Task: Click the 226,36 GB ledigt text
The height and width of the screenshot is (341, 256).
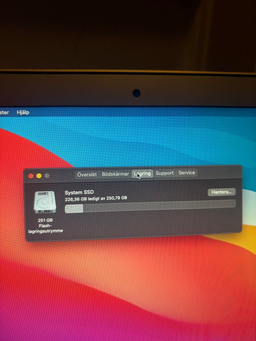Action: pyautogui.click(x=96, y=198)
